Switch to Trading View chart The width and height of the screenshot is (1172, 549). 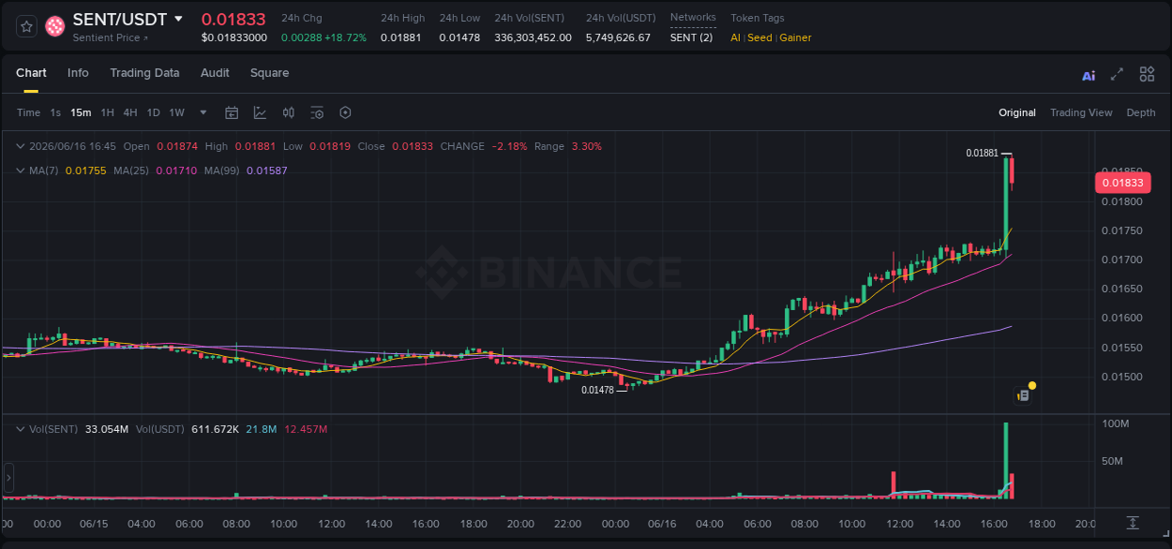pyautogui.click(x=1081, y=112)
